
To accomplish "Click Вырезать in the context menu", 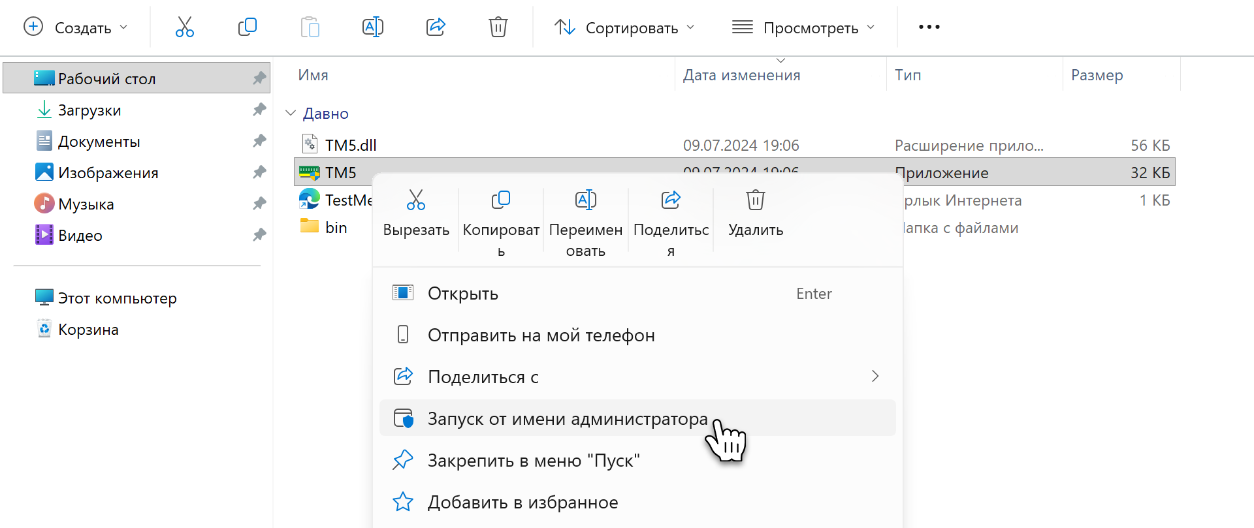I will (x=416, y=213).
